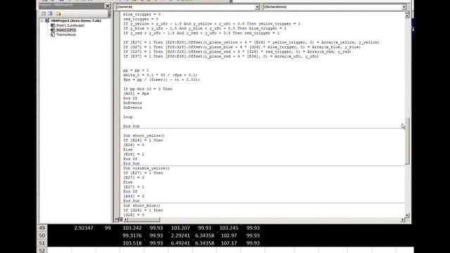Click the 'Sub shoot_blue()' code line
450x253 pixels.
click(x=142, y=205)
